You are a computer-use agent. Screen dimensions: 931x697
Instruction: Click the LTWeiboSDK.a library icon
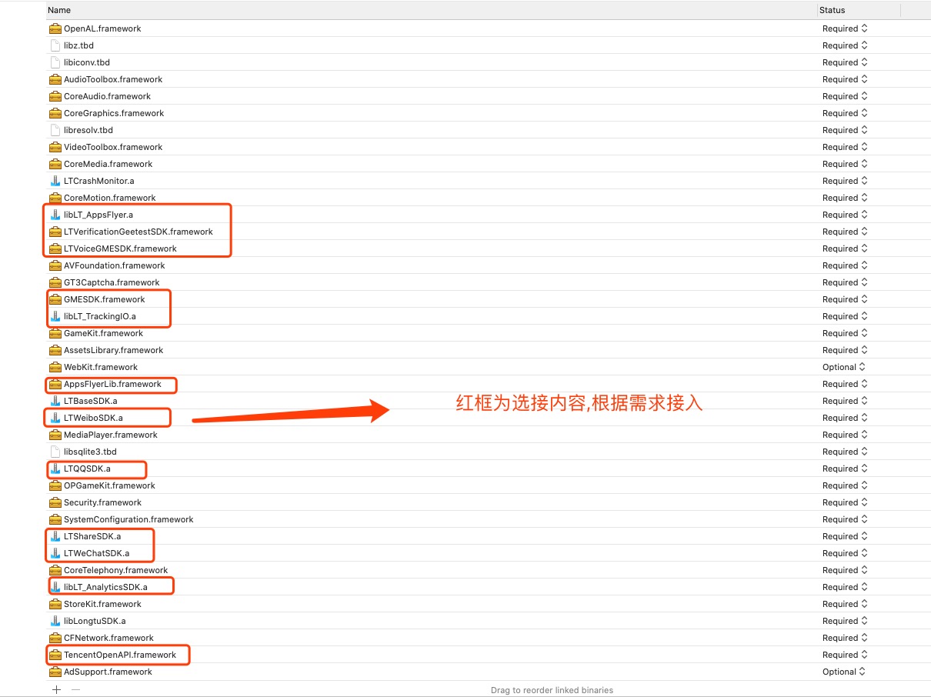[x=55, y=418]
